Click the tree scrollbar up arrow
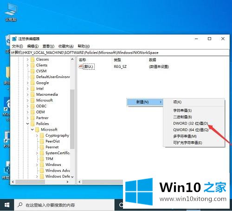Viewport: 232px width, 211px height. click(72, 59)
